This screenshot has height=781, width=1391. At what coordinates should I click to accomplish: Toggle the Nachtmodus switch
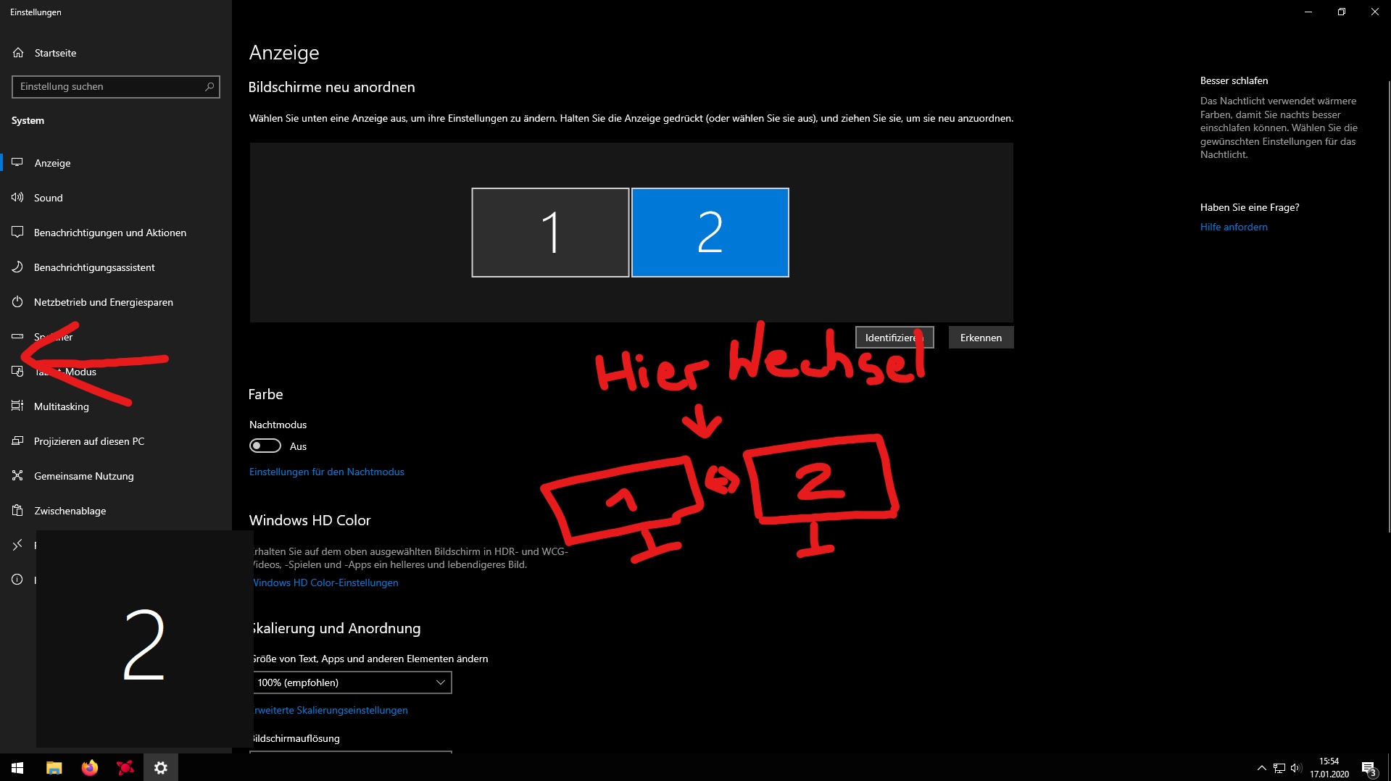[x=265, y=446]
